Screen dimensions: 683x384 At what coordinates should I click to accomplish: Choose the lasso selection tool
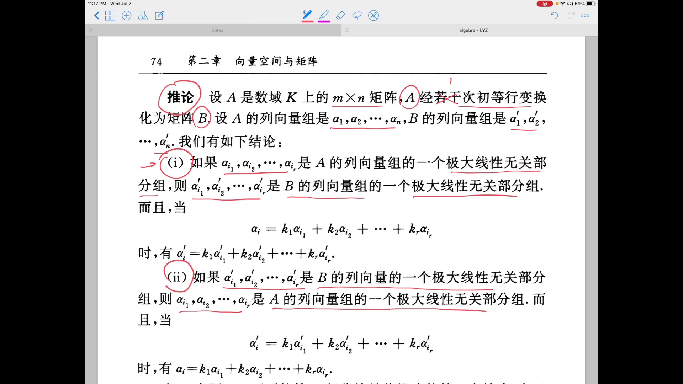tap(357, 16)
